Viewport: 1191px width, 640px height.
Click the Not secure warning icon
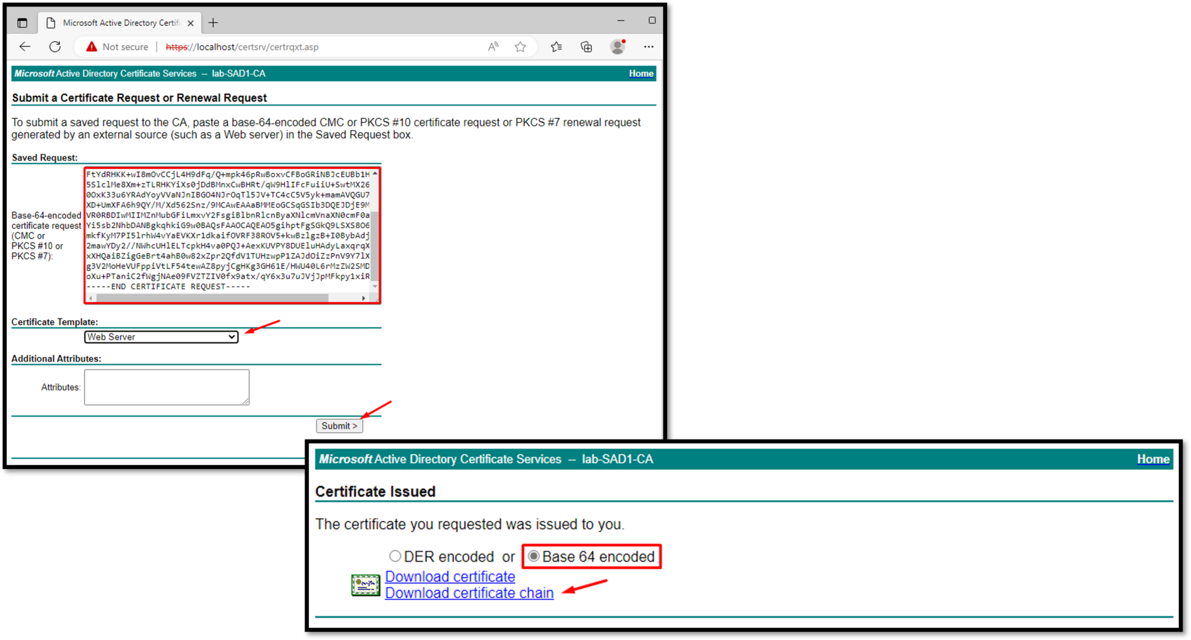(x=92, y=46)
